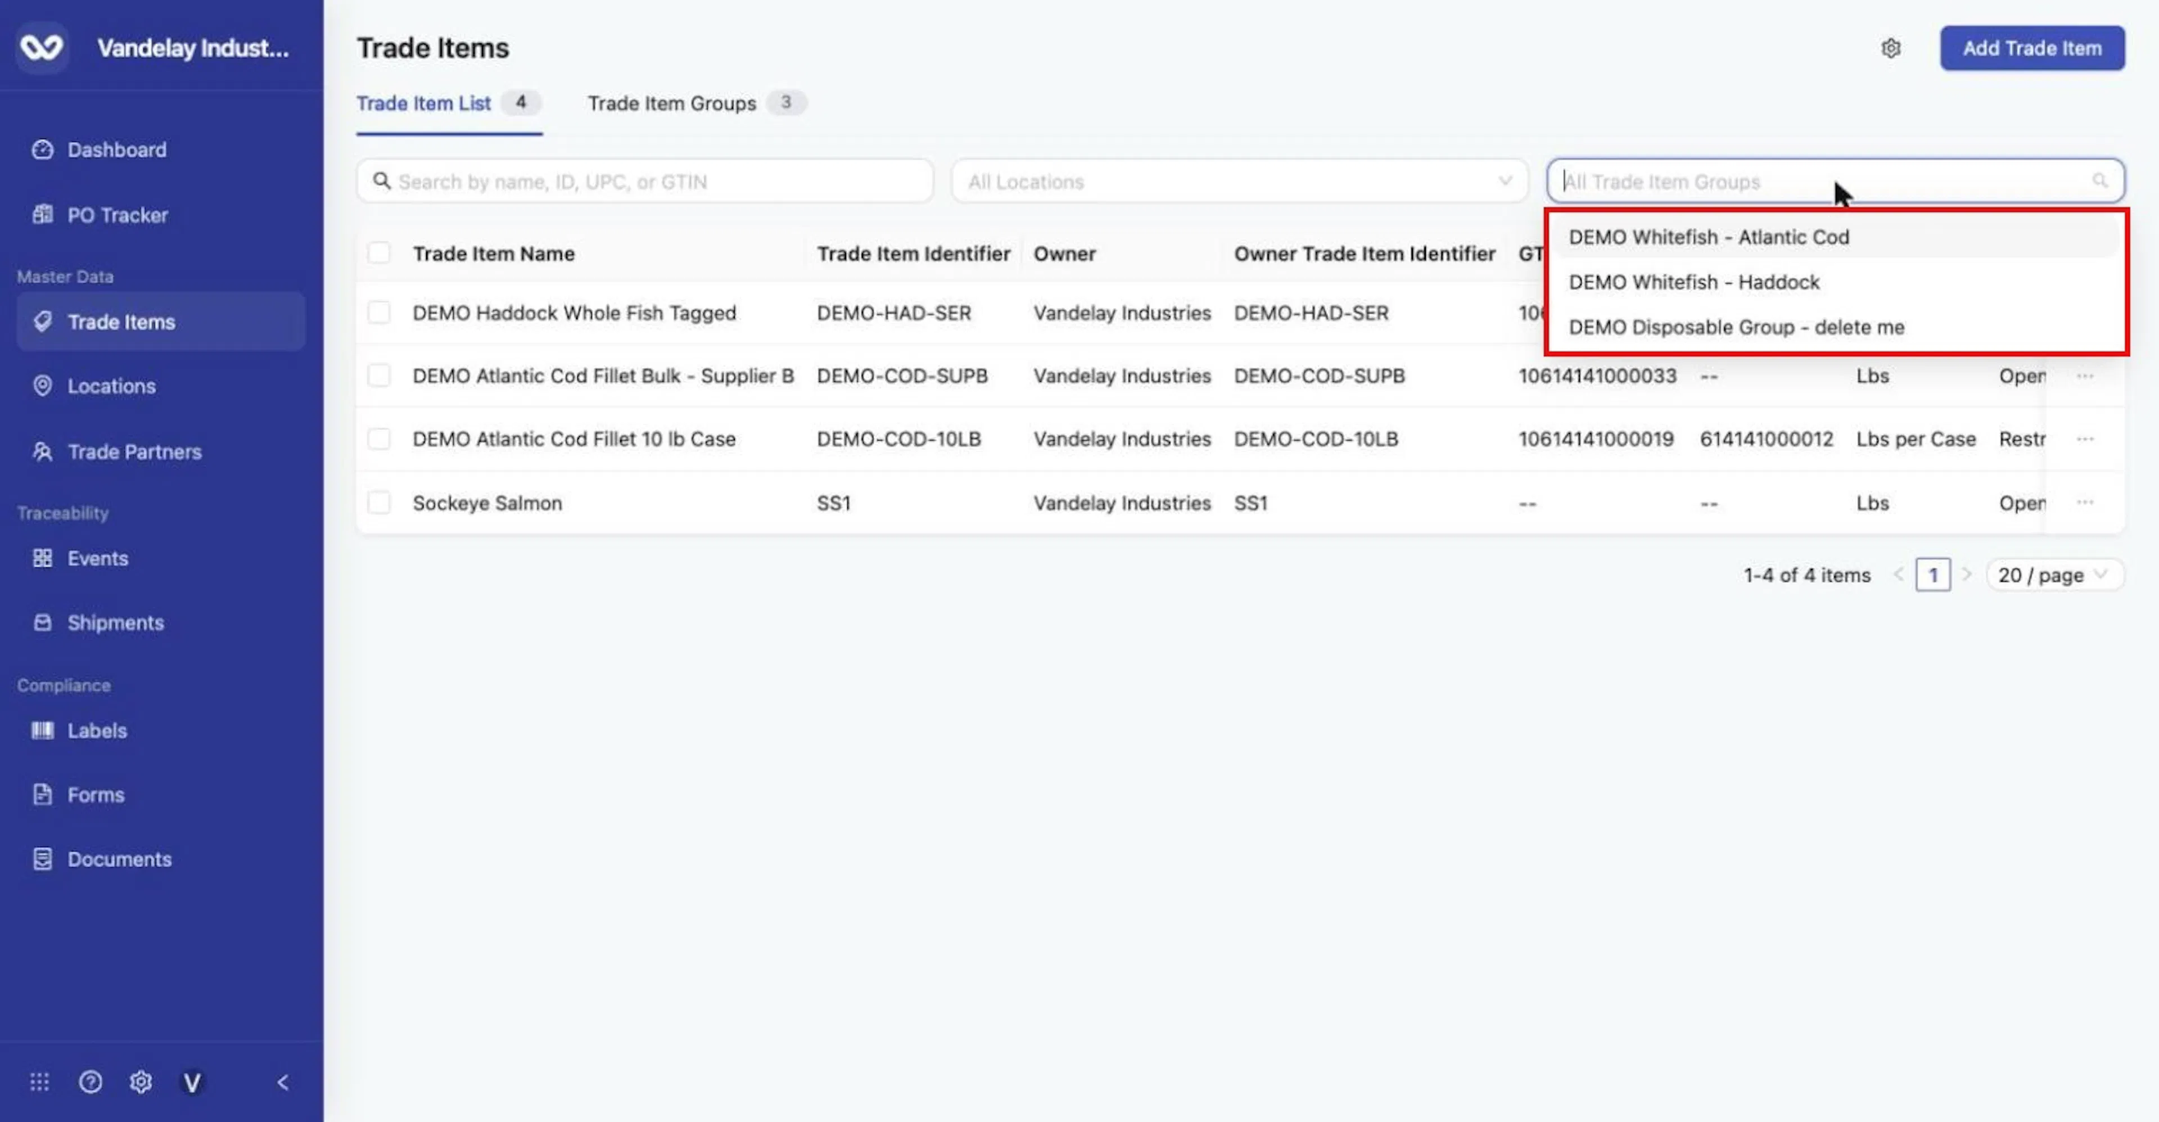The image size is (2159, 1122).
Task: Collapse the sidebar with the arrow icon
Action: [283, 1082]
